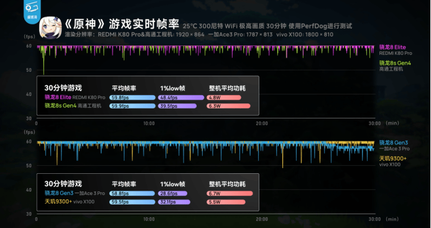
Task: Click 1%low帧 column header in upper box
Action: click(x=173, y=88)
